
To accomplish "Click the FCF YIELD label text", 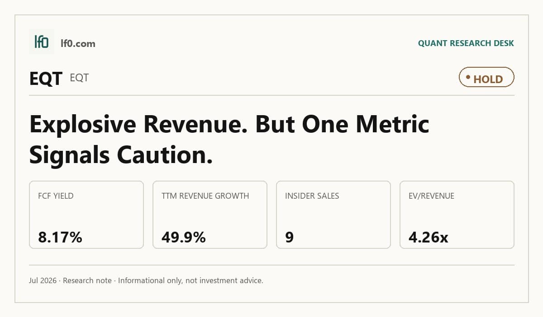I will coord(56,196).
